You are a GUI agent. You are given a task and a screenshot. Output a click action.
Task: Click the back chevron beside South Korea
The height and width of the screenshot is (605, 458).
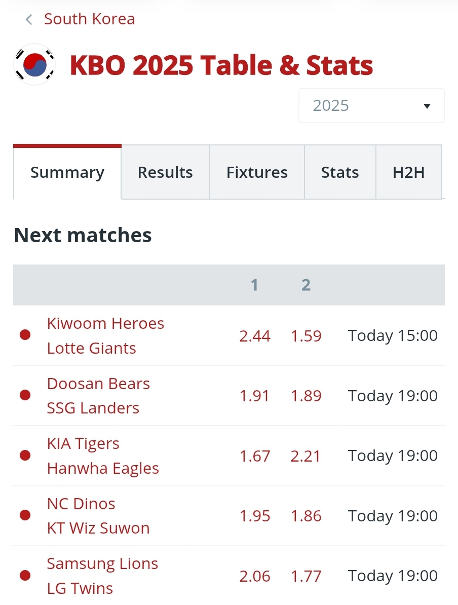pos(29,20)
